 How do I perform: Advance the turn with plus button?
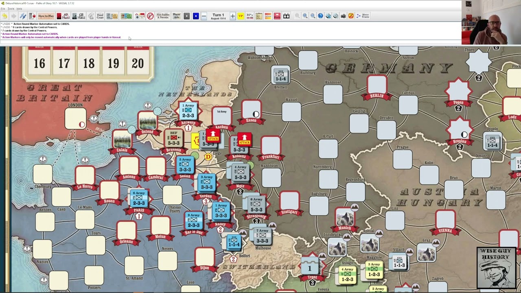pyautogui.click(x=232, y=16)
